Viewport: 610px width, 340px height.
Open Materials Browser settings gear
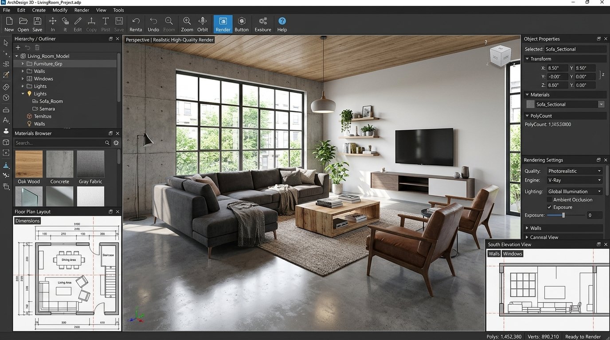tap(116, 143)
